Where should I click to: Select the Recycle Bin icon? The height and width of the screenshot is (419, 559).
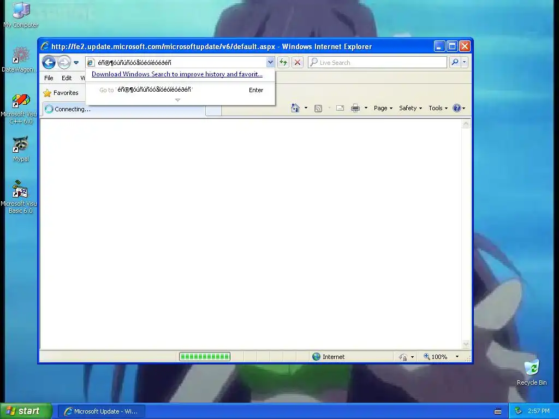point(532,372)
